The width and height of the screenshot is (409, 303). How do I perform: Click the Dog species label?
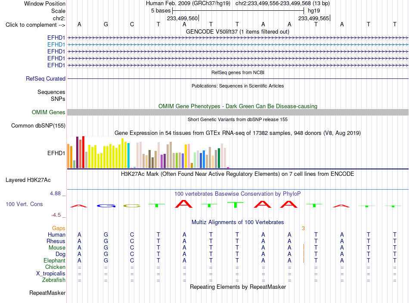(60, 254)
